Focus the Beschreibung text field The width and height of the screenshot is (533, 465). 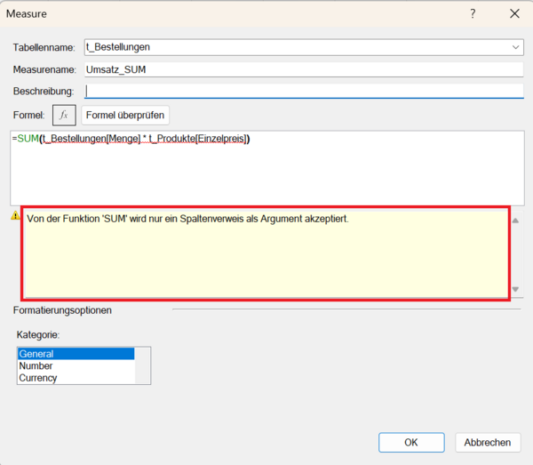pyautogui.click(x=302, y=91)
